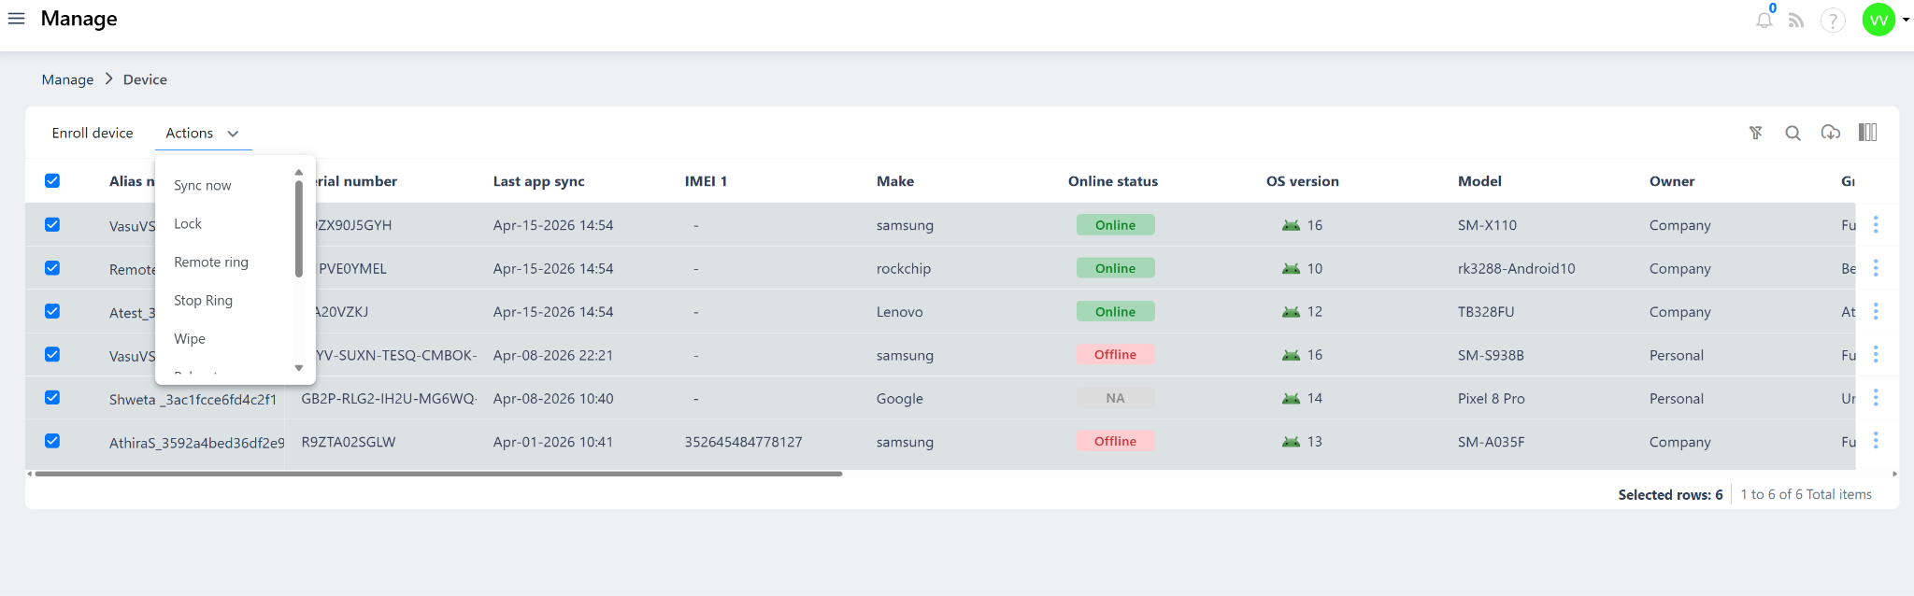This screenshot has height=596, width=1914.
Task: Open the help question-mark icon
Action: pyautogui.click(x=1833, y=21)
